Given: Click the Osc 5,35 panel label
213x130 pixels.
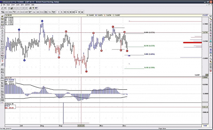Looking at the screenshot, I should [8, 78].
